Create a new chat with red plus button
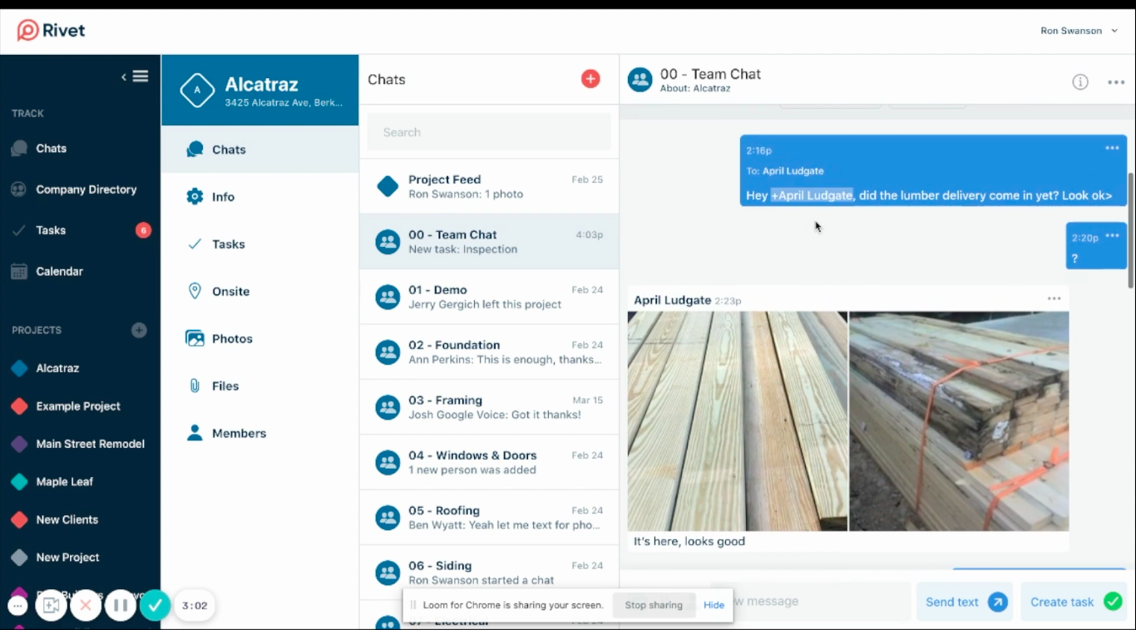 [590, 79]
